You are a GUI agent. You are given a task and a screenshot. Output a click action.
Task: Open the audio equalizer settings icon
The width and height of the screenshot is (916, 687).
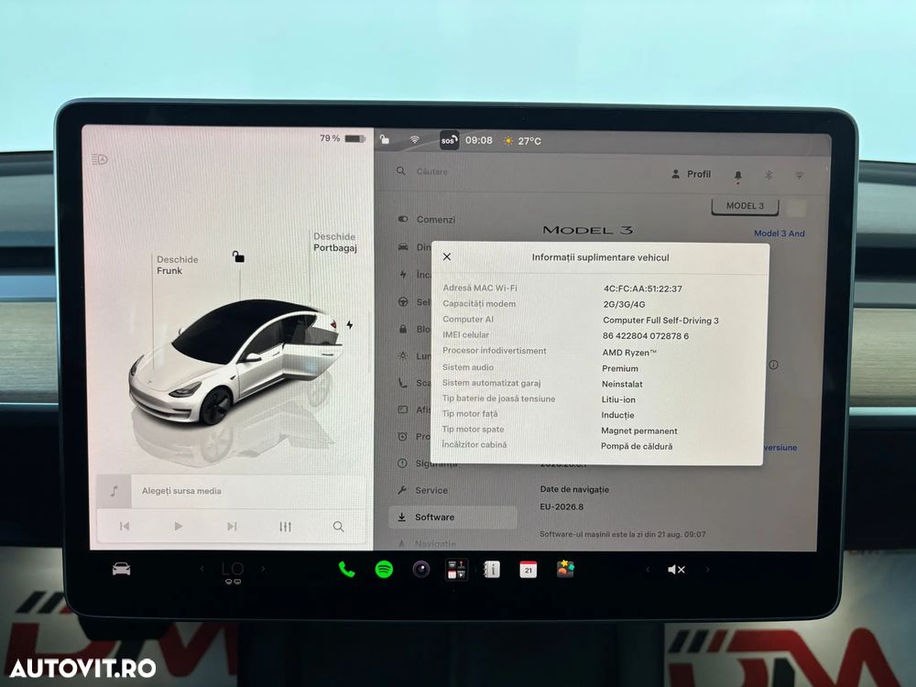(285, 527)
